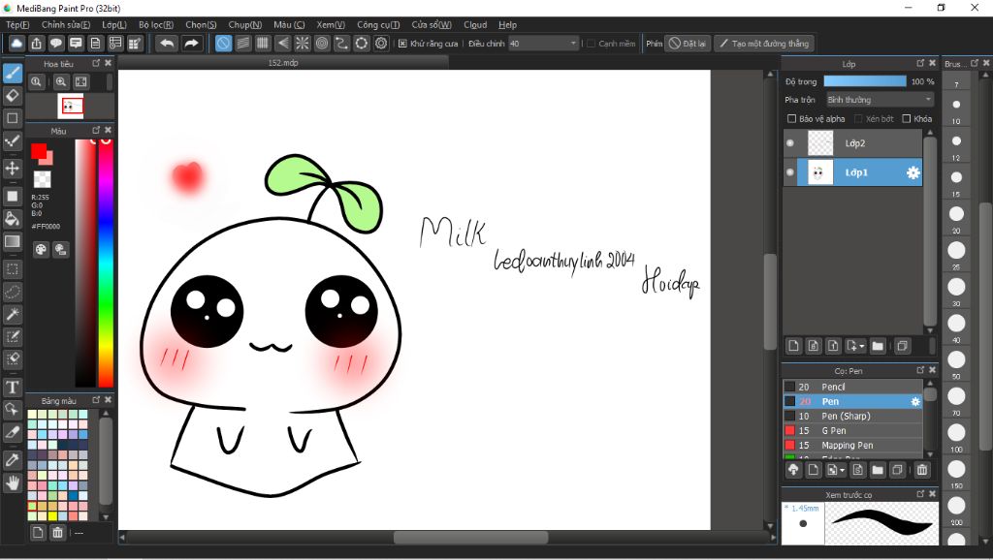
Task: Open the Xem menu
Action: click(331, 24)
